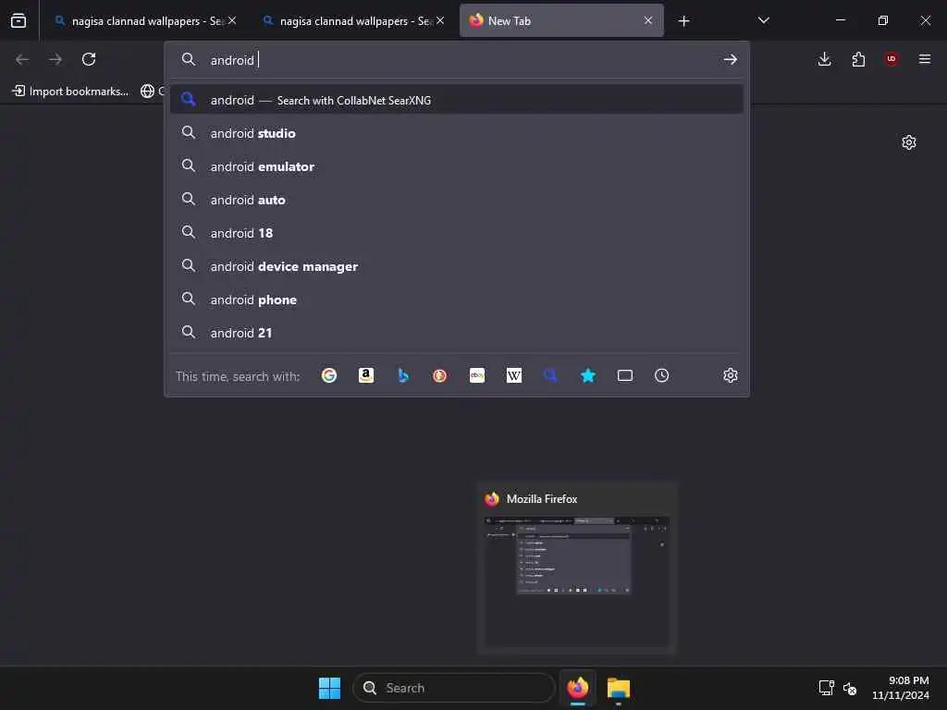This screenshot has height=710, width=947.
Task: Personalize new tab with gear icon
Action: [x=909, y=142]
